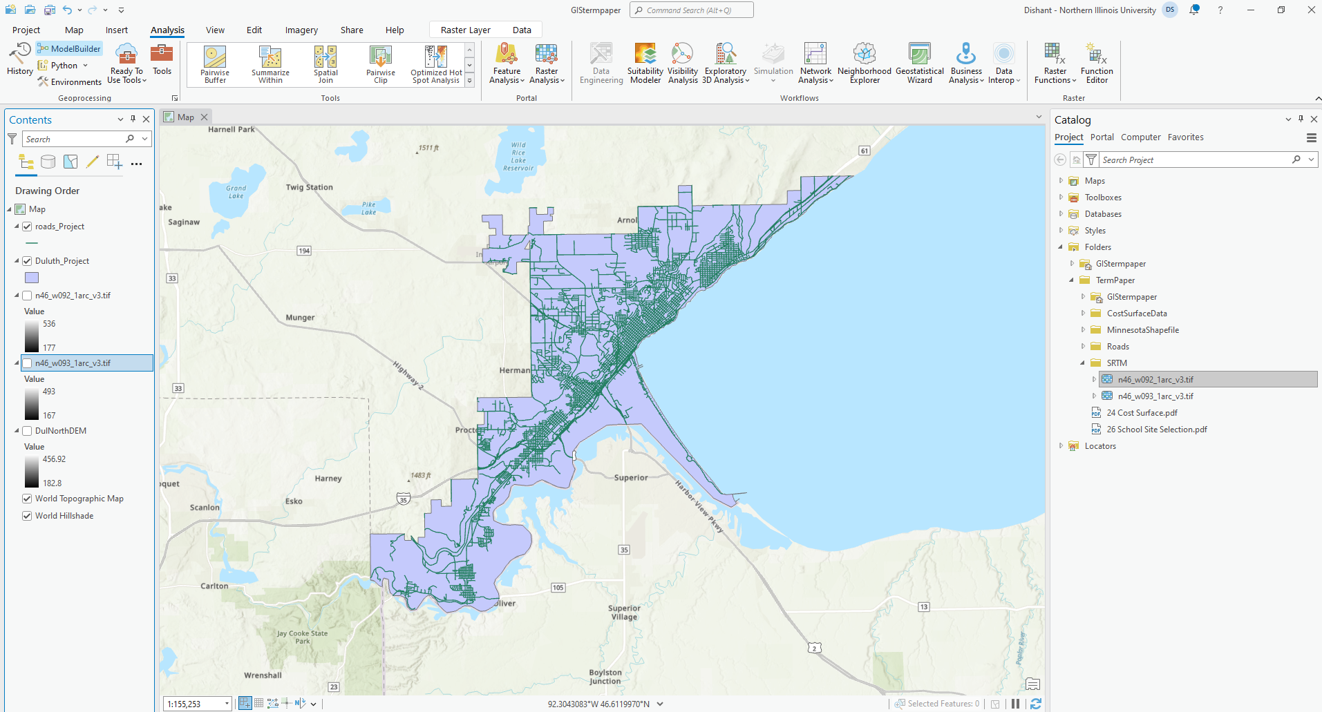1322x712 pixels.
Task: Focus the Command Search box
Action: 692,10
